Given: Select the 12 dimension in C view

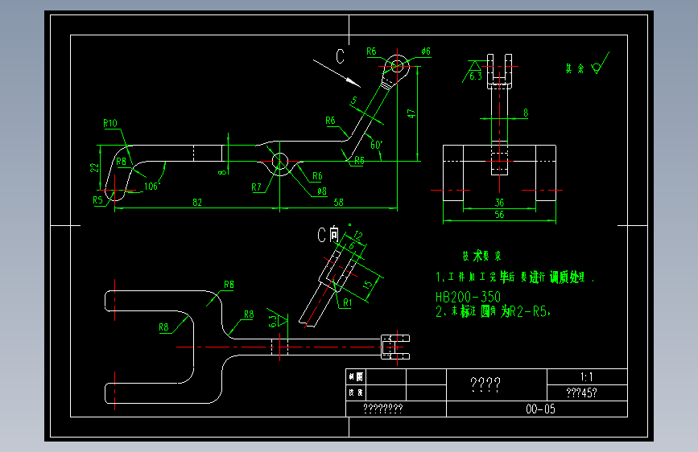Looking at the screenshot, I should click(x=358, y=236).
